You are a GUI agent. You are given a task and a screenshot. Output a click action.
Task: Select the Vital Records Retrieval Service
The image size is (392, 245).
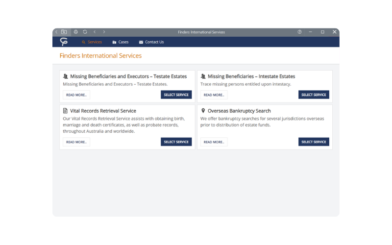[176, 142]
